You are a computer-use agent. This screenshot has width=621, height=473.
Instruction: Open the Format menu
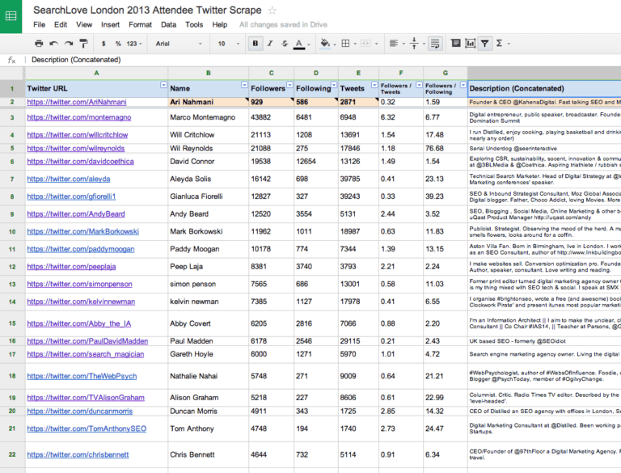pyautogui.click(x=140, y=24)
